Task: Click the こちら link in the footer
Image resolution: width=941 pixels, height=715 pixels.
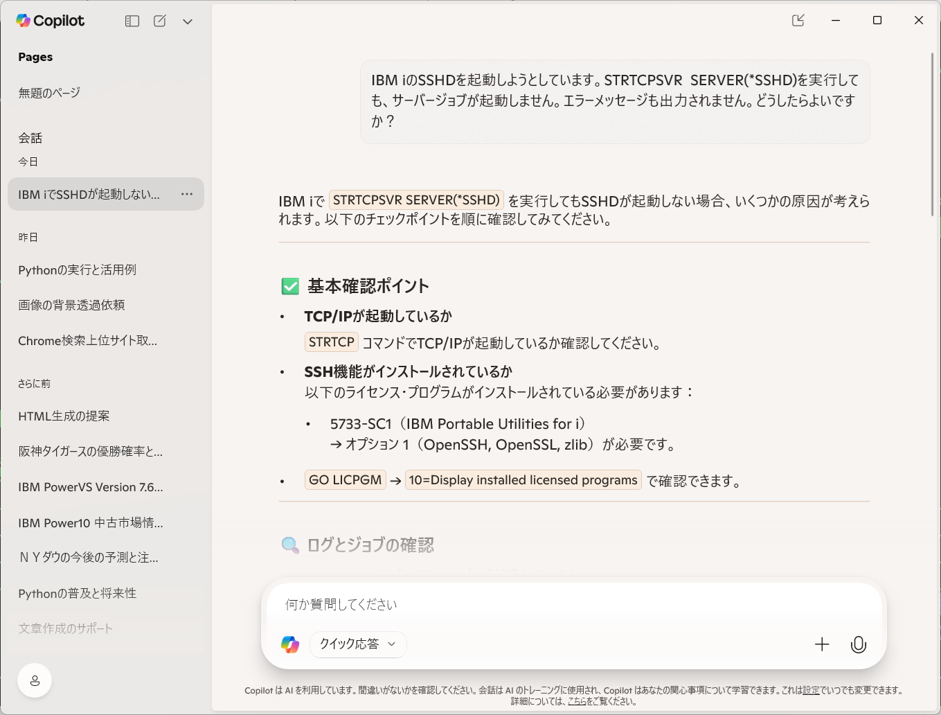Action: pyautogui.click(x=576, y=701)
